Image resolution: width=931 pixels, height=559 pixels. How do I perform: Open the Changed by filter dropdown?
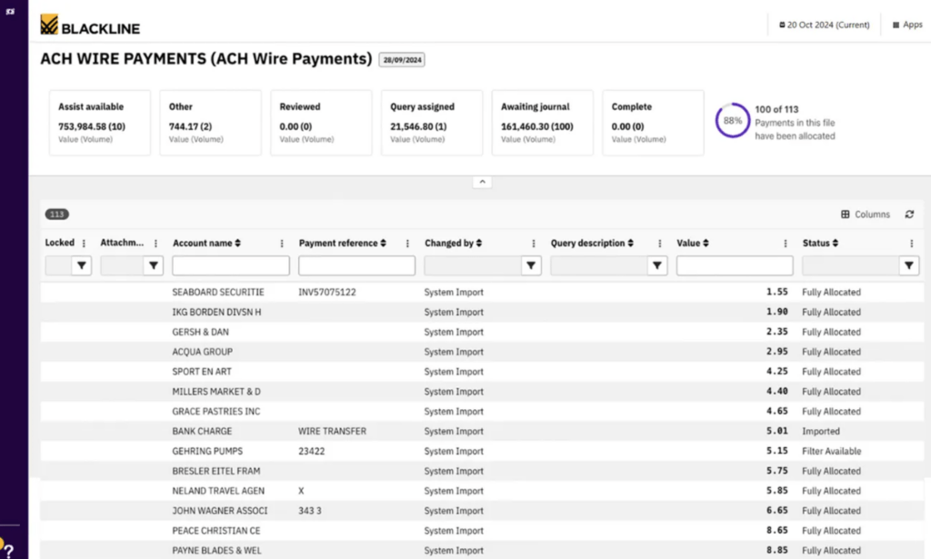(x=531, y=265)
